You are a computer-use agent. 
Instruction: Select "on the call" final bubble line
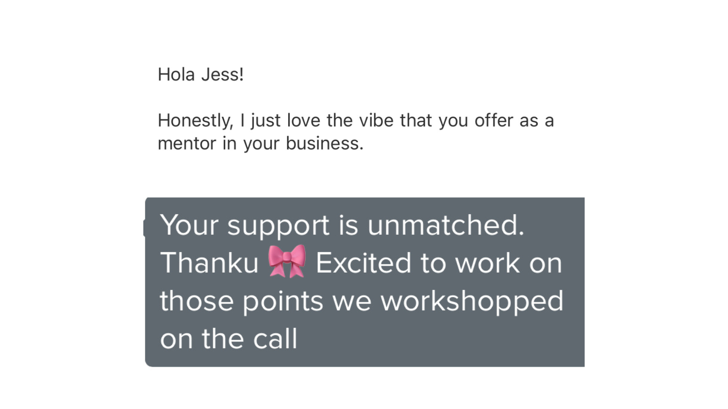[x=229, y=338]
